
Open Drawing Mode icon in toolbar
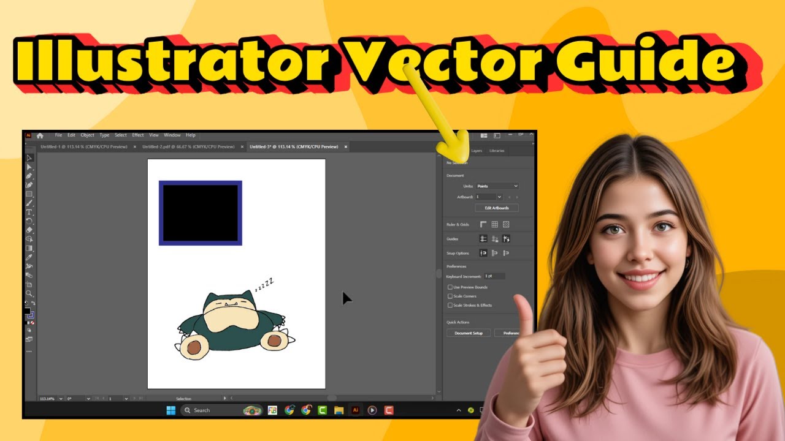[29, 331]
